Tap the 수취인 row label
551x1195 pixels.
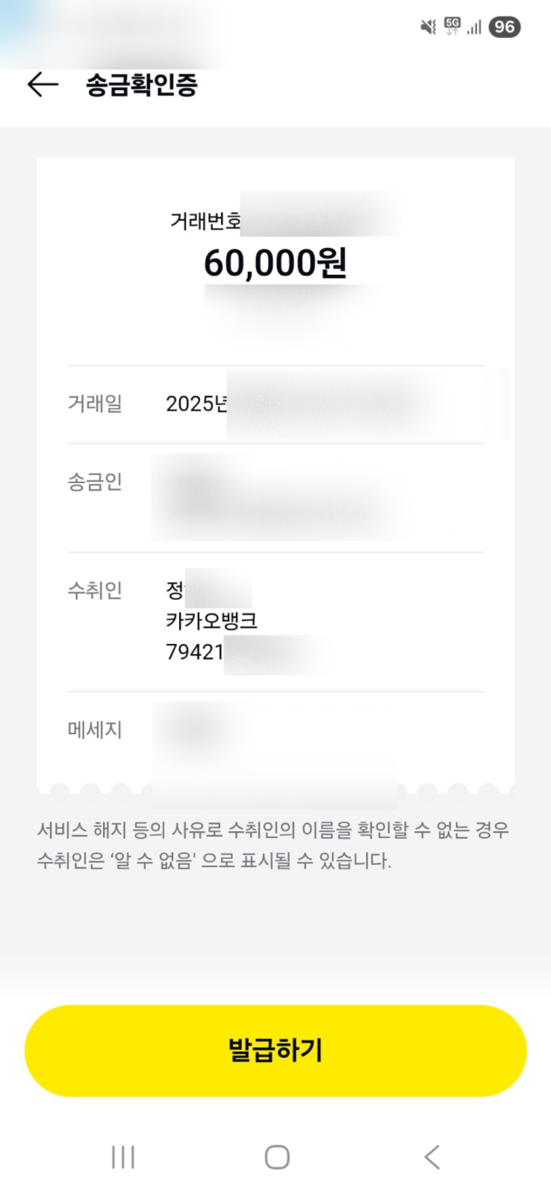coord(95,590)
